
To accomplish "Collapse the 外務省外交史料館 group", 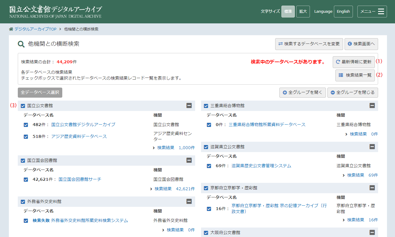I will click(x=189, y=201).
